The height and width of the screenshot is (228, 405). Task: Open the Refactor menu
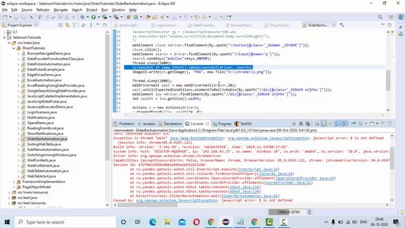(x=43, y=10)
